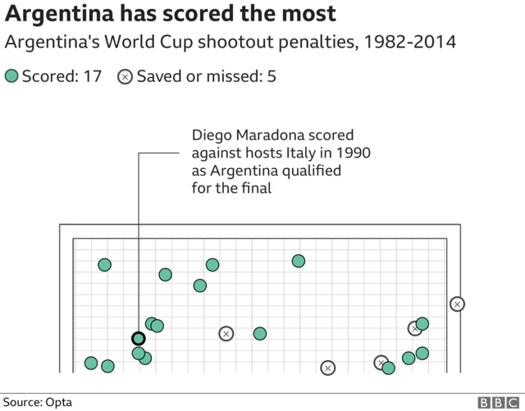The height and width of the screenshot is (411, 525).
Task: Select the green dot right of the central saved marker
Action: coord(260,333)
